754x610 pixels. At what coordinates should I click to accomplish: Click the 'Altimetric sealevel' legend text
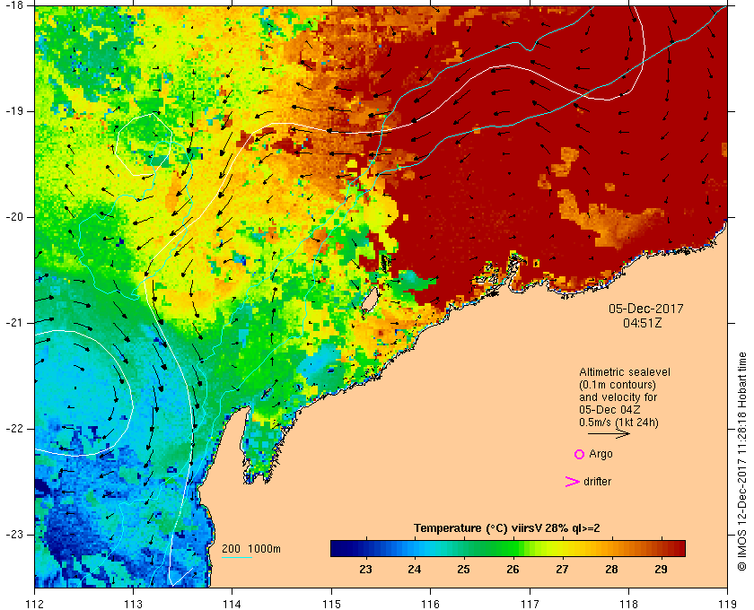pos(624,372)
